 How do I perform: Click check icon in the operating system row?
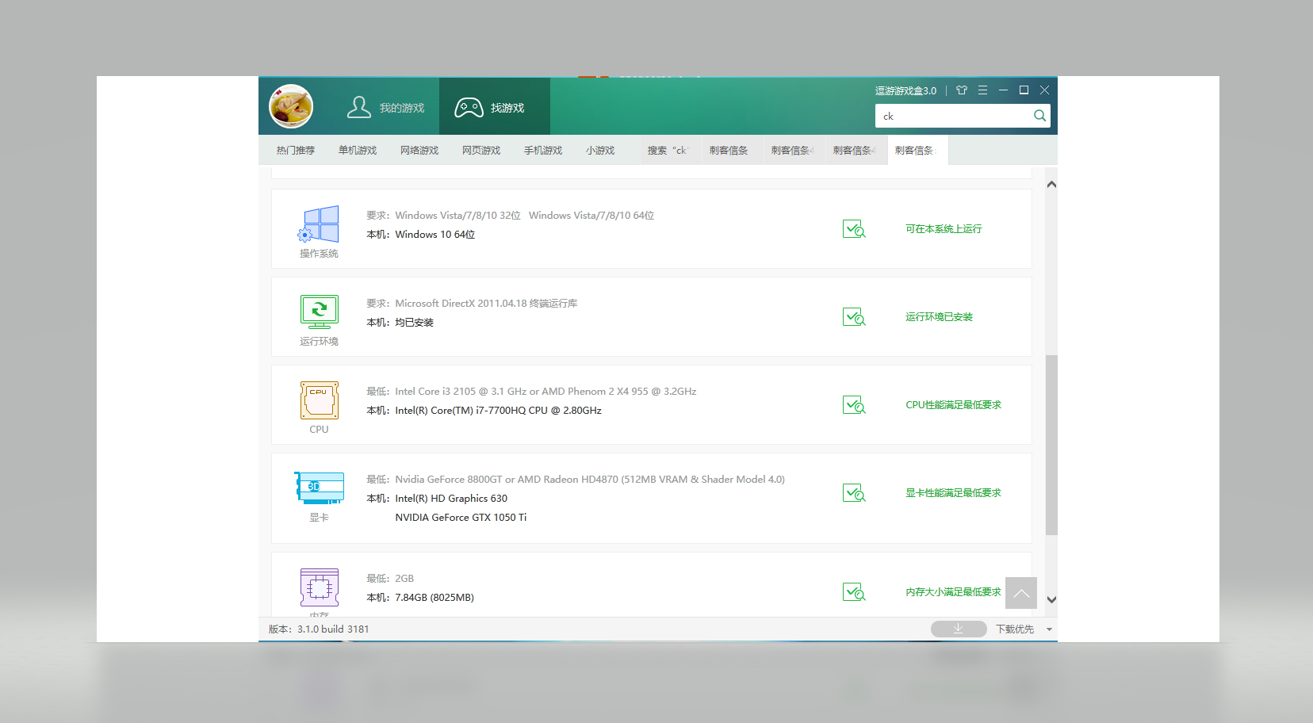tap(854, 229)
